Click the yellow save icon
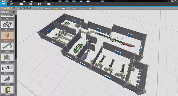The width and height of the screenshot is (178, 96). 8,8
